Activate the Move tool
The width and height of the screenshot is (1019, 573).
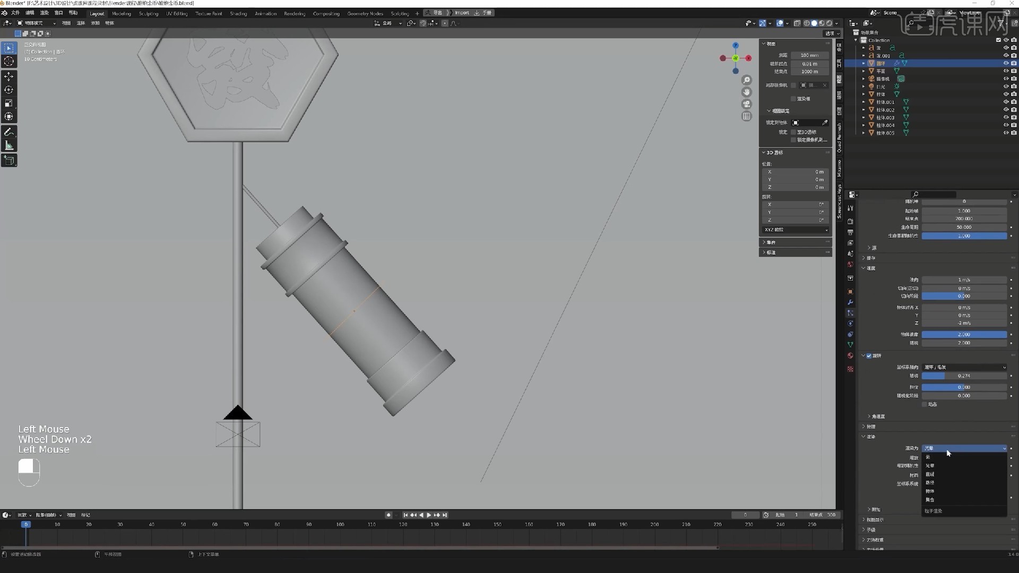pyautogui.click(x=9, y=77)
